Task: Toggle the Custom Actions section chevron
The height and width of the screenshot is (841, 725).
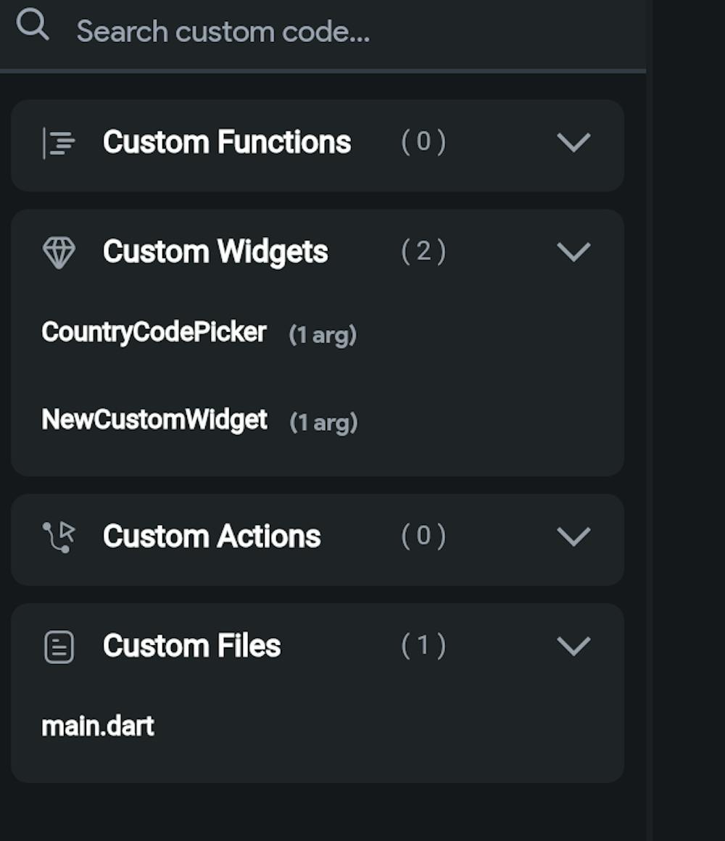Action: [573, 537]
